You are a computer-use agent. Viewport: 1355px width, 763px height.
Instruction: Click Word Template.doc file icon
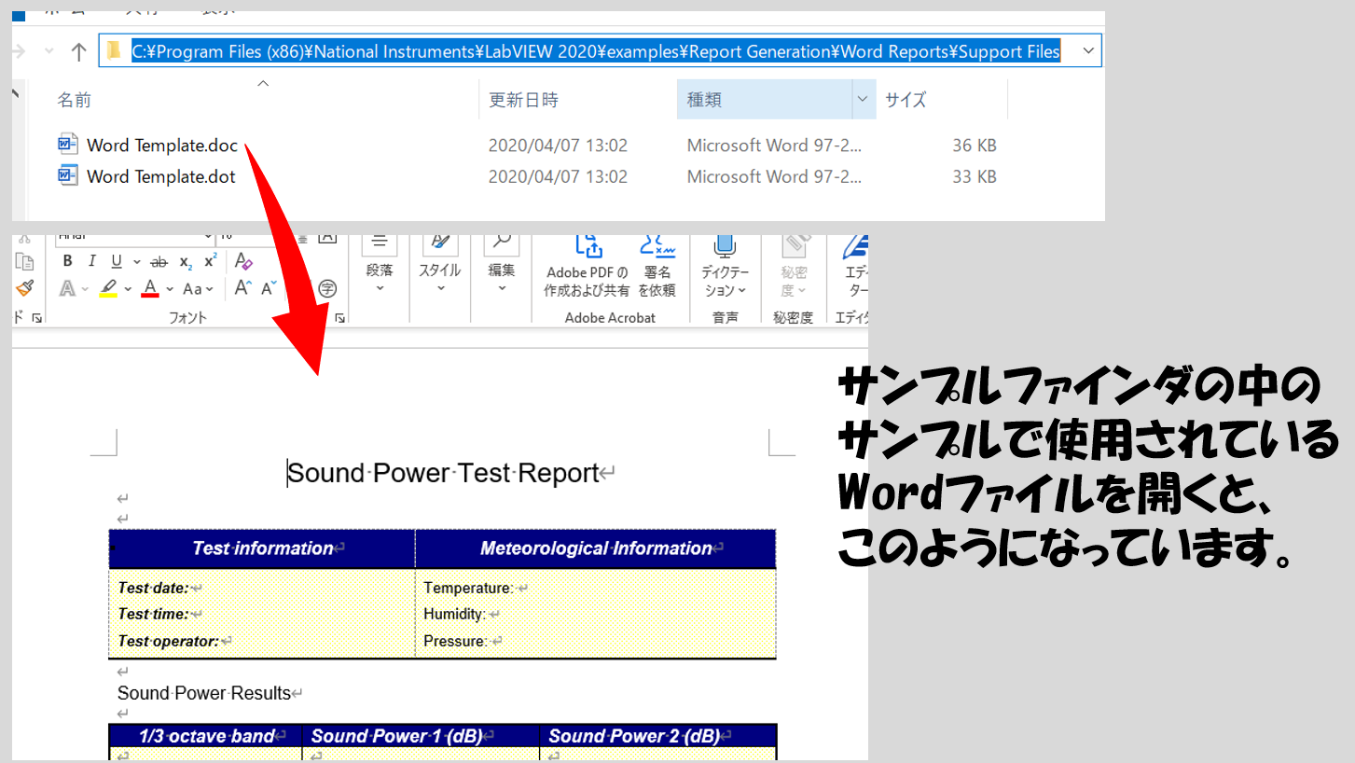[68, 145]
